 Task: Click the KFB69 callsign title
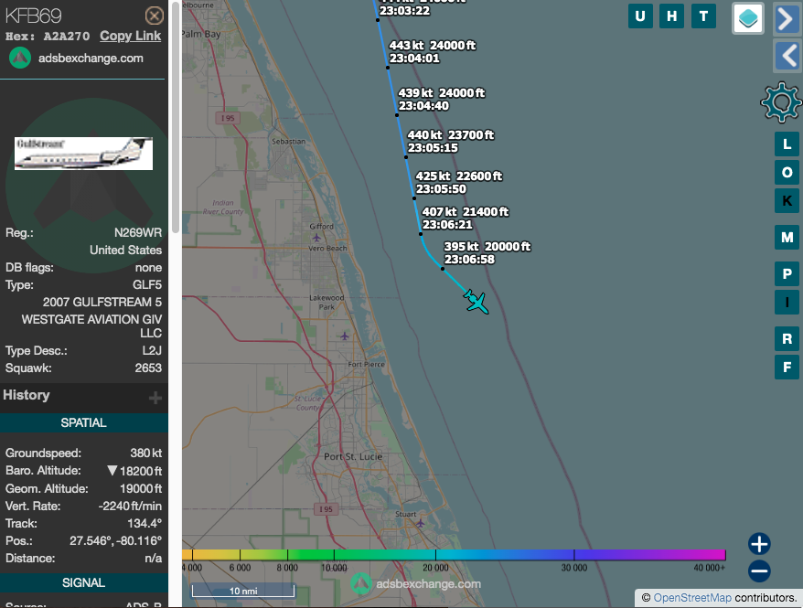(x=34, y=16)
